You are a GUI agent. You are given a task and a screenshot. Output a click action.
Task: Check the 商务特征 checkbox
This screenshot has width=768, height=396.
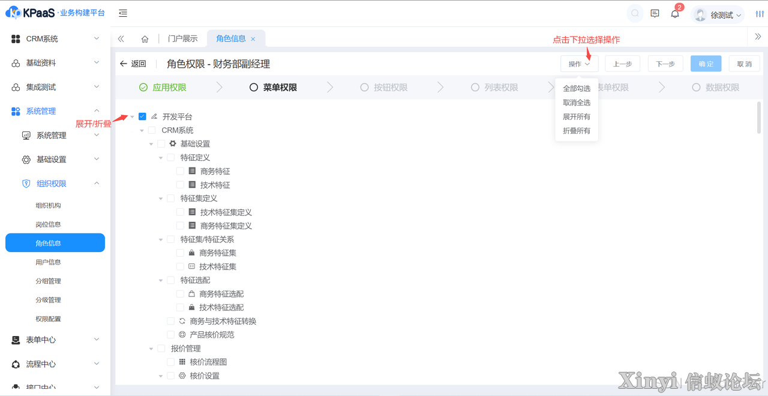[181, 171]
